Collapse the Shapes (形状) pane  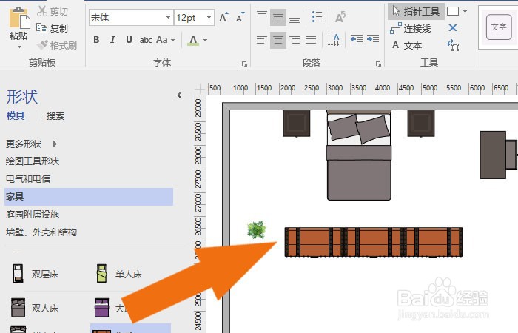click(x=179, y=95)
